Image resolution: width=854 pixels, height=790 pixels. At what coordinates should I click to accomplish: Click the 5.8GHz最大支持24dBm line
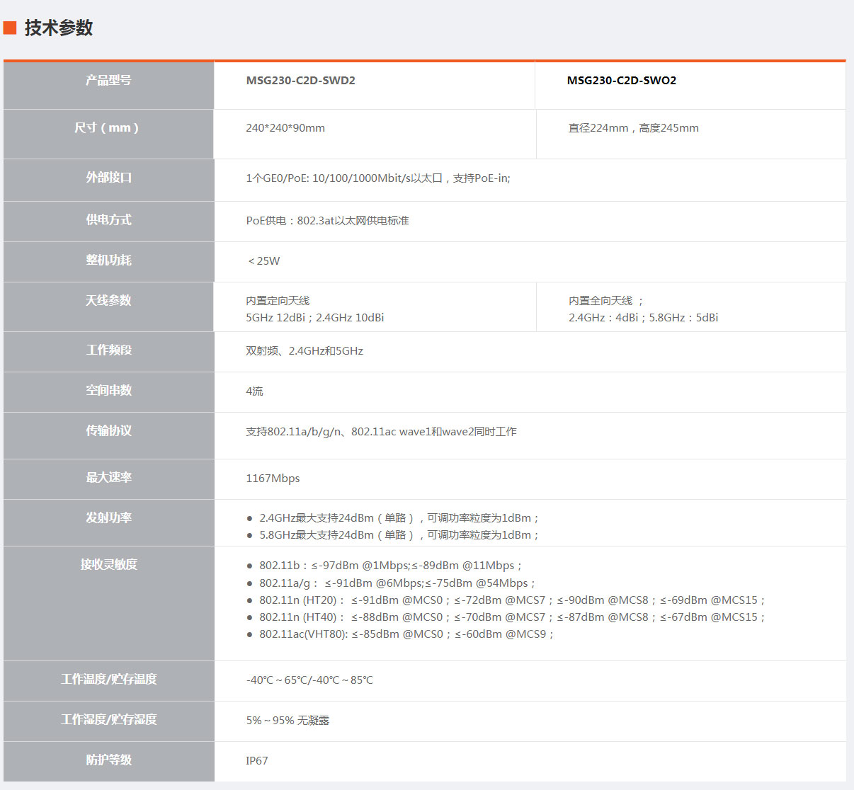[399, 535]
